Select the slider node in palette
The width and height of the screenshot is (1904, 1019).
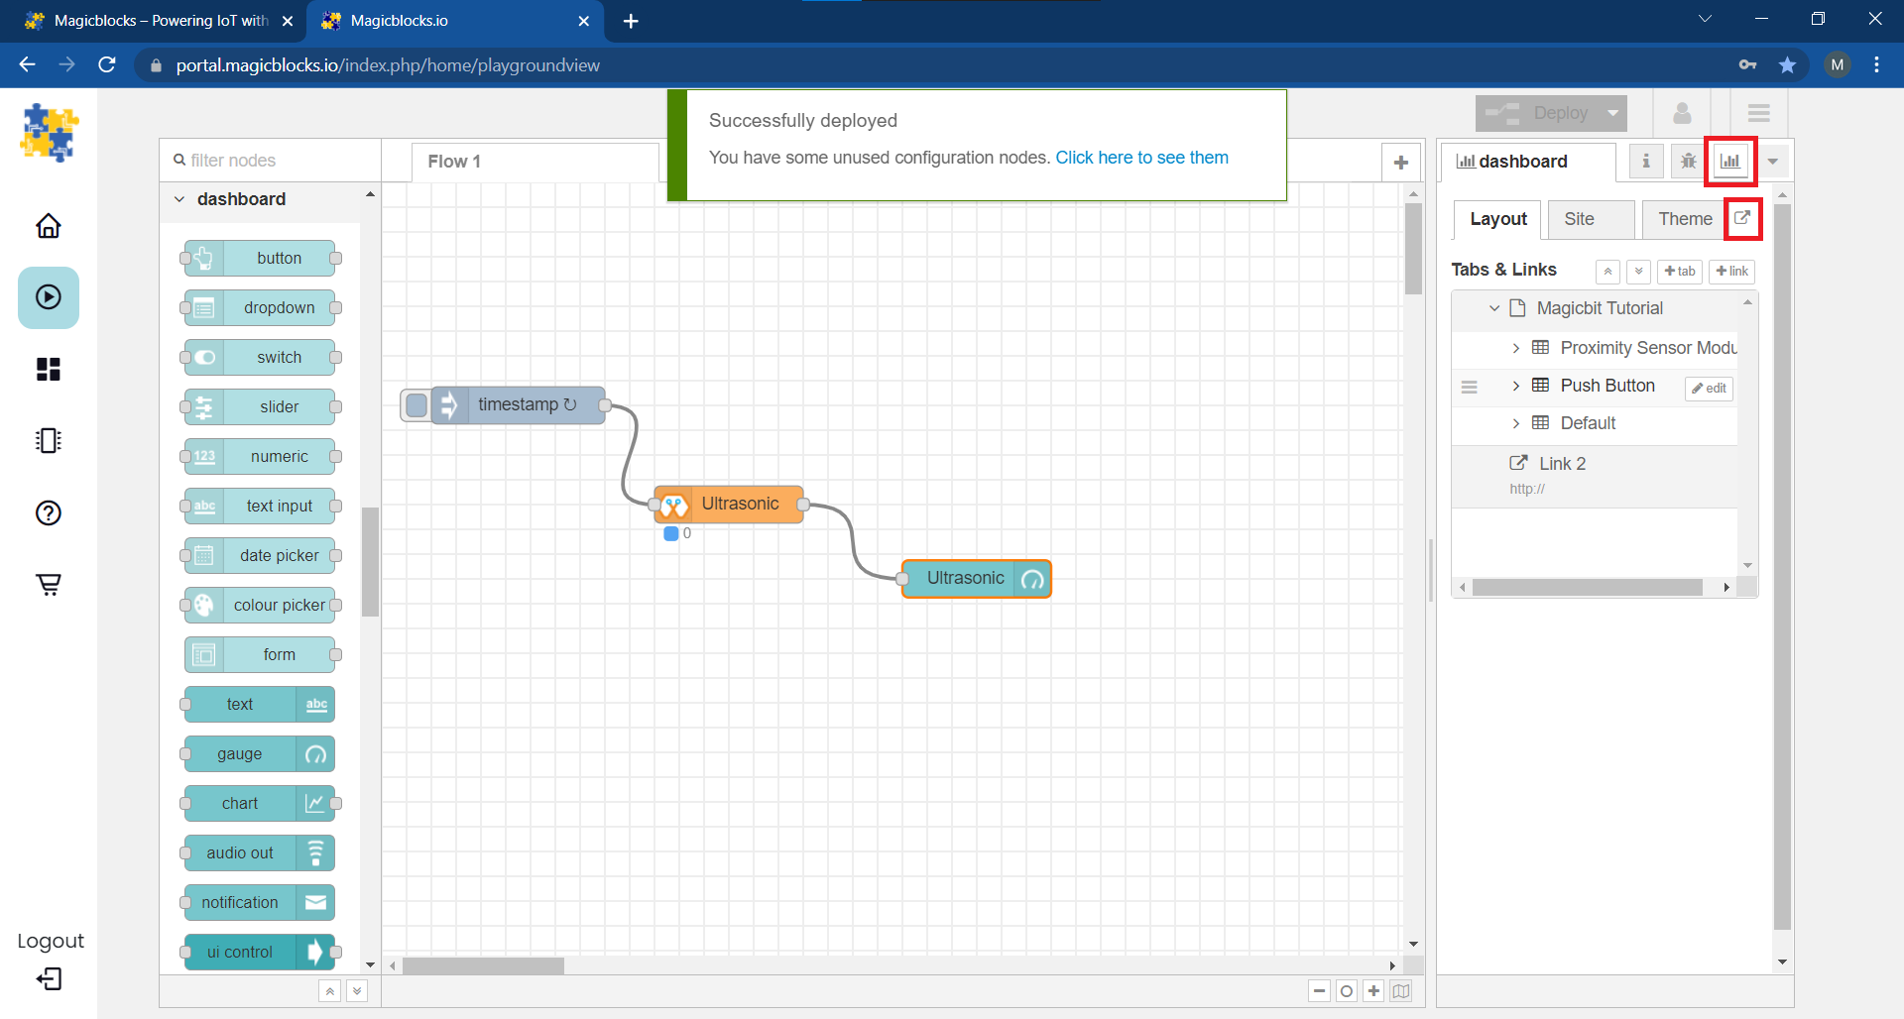tap(260, 406)
